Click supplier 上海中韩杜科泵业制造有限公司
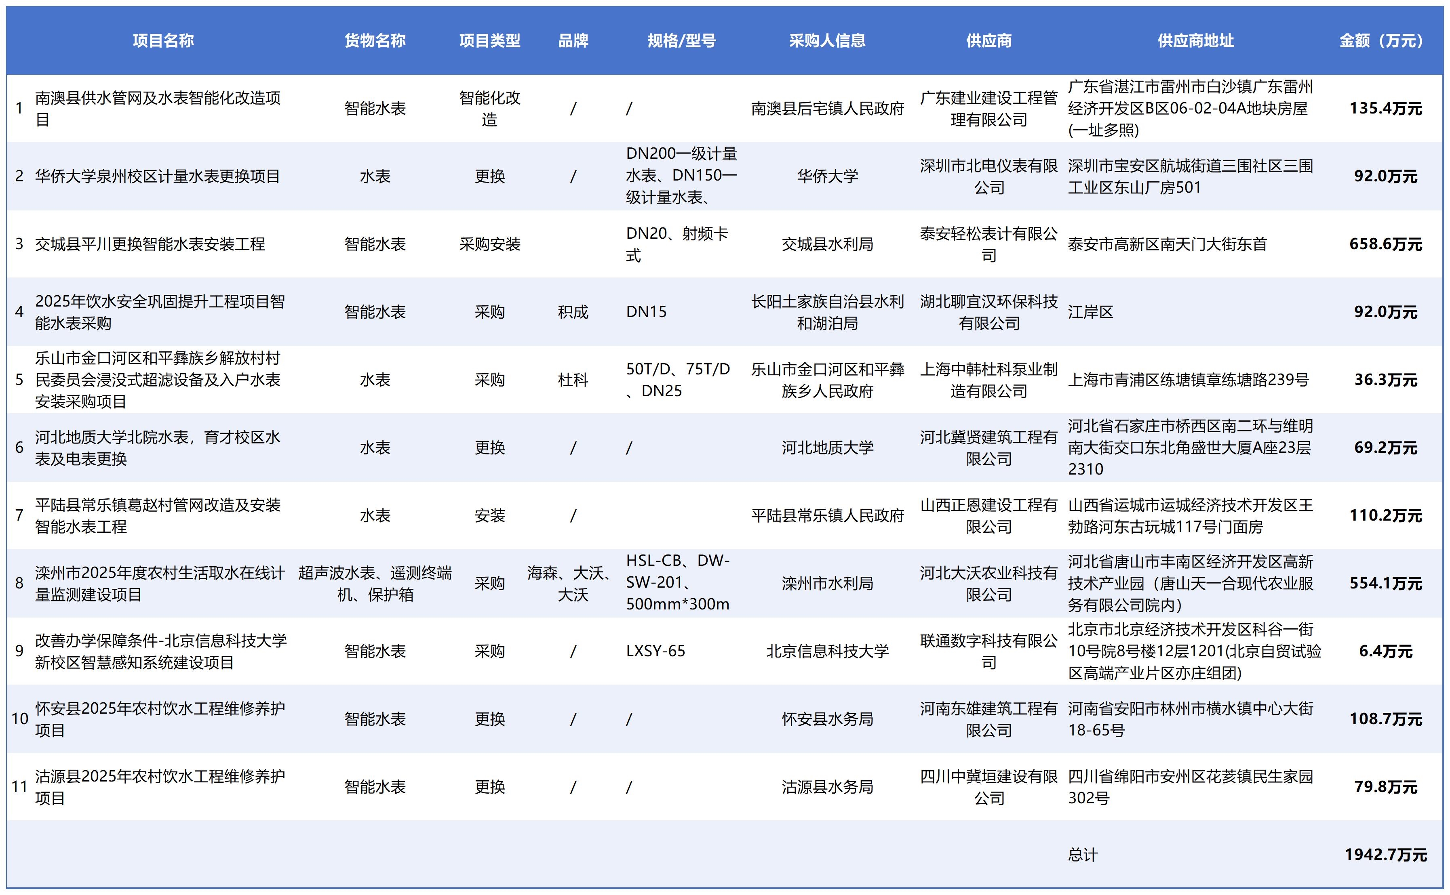The height and width of the screenshot is (895, 1450). coord(988,379)
